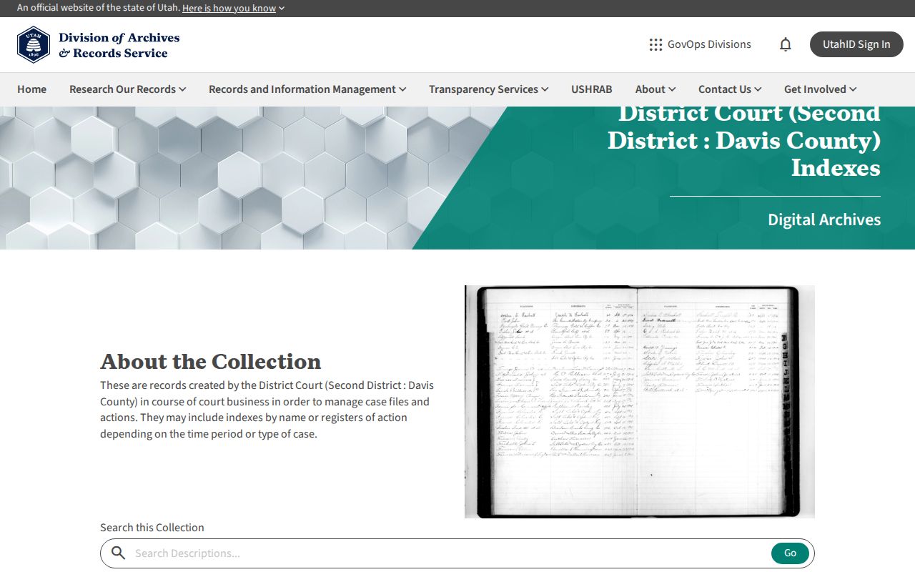Image resolution: width=915 pixels, height=572 pixels.
Task: Click the search magnifier icon
Action: pyautogui.click(x=119, y=553)
